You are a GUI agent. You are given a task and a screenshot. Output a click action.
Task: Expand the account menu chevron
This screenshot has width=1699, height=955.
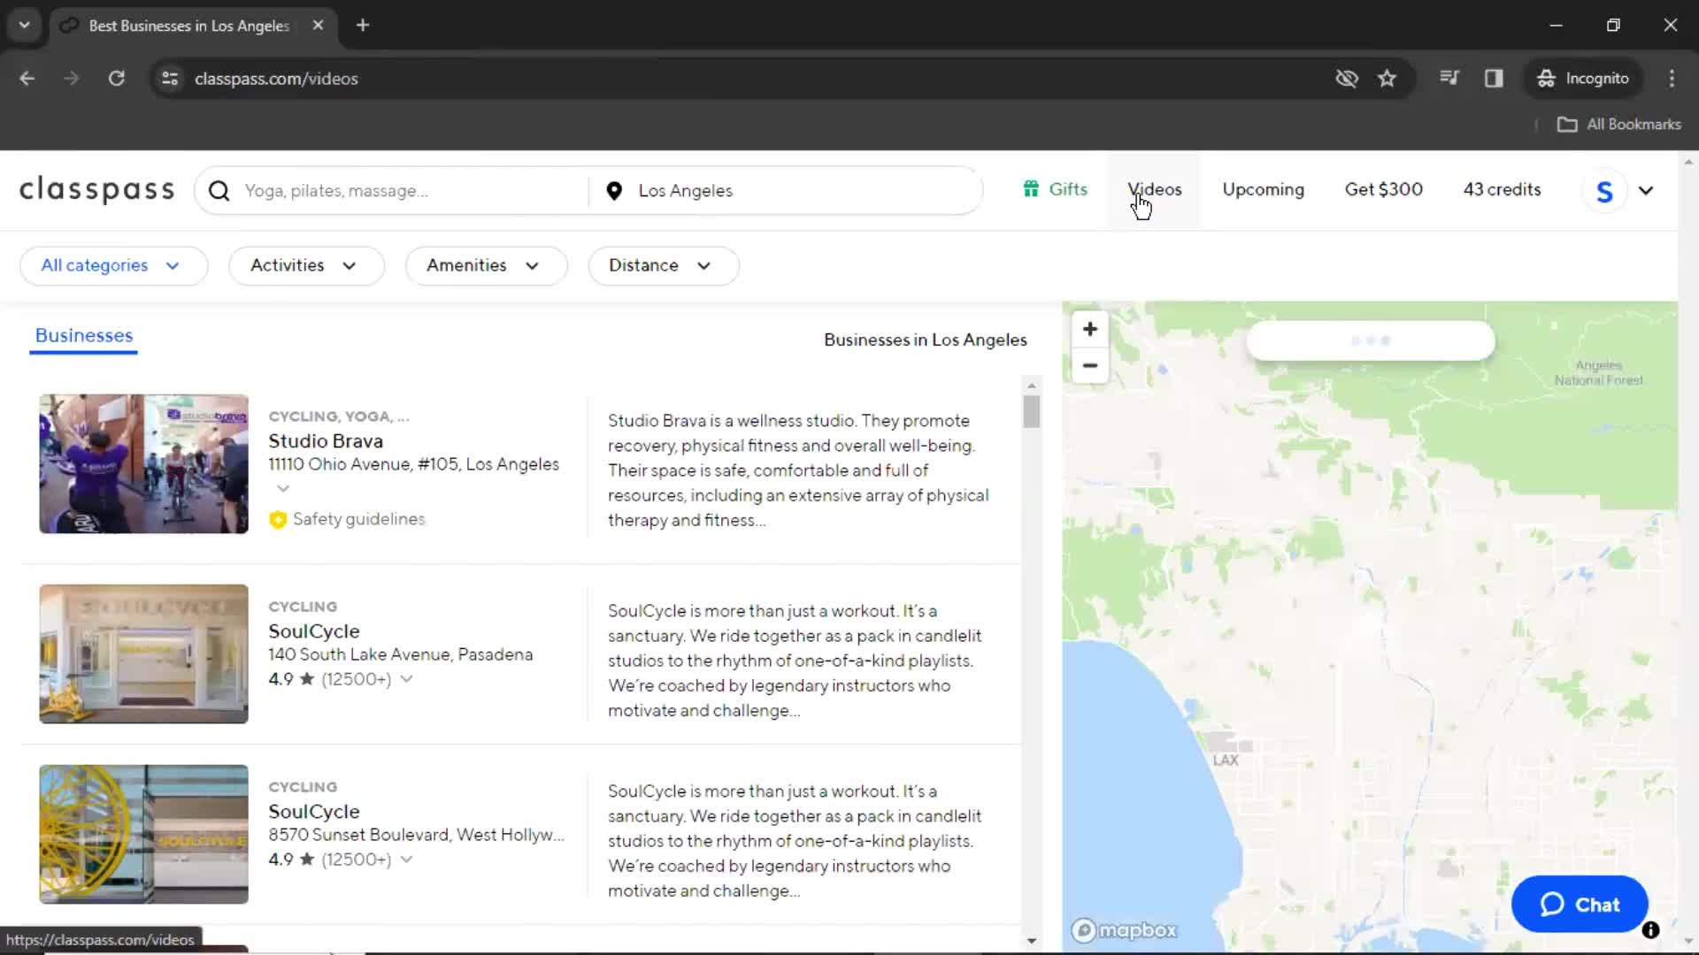click(1646, 191)
